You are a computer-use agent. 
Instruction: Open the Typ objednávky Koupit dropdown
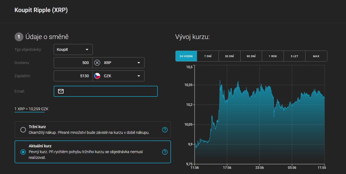(x=73, y=49)
